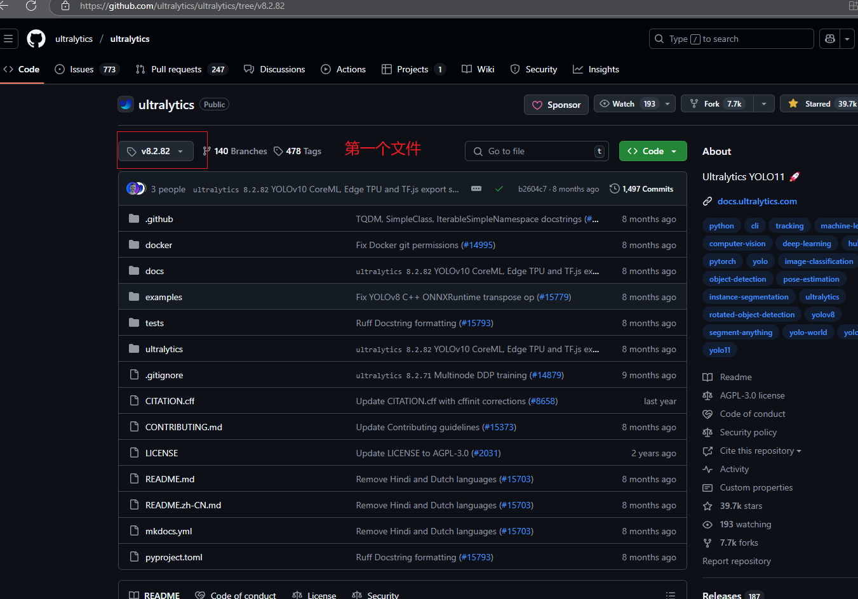Open pull request #14995 link

pyautogui.click(x=478, y=245)
